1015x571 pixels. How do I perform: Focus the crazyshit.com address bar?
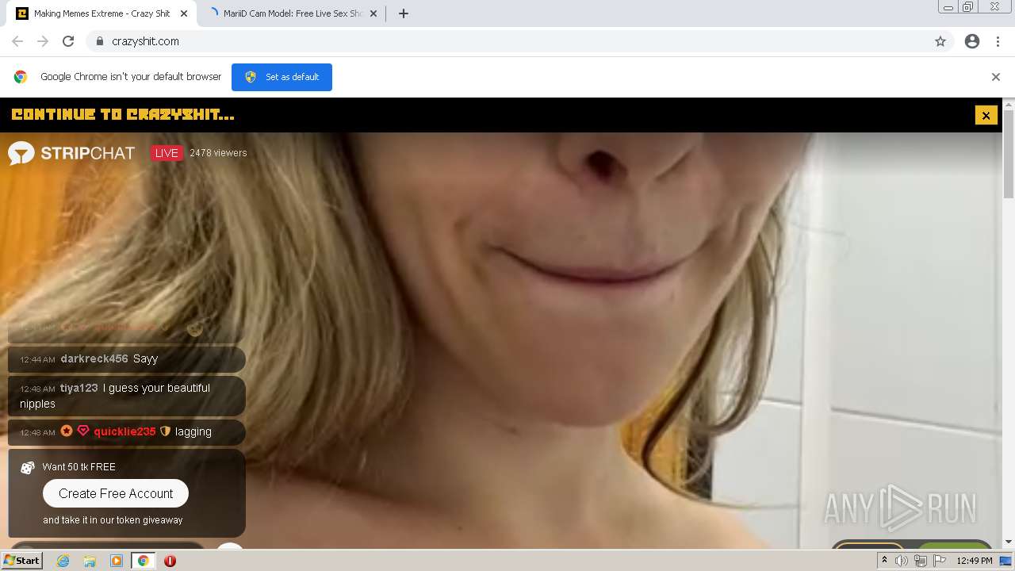tap(507, 41)
